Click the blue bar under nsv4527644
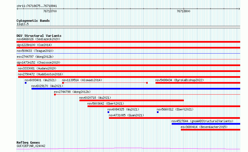This screenshot has width=248, height=152. 206,124
